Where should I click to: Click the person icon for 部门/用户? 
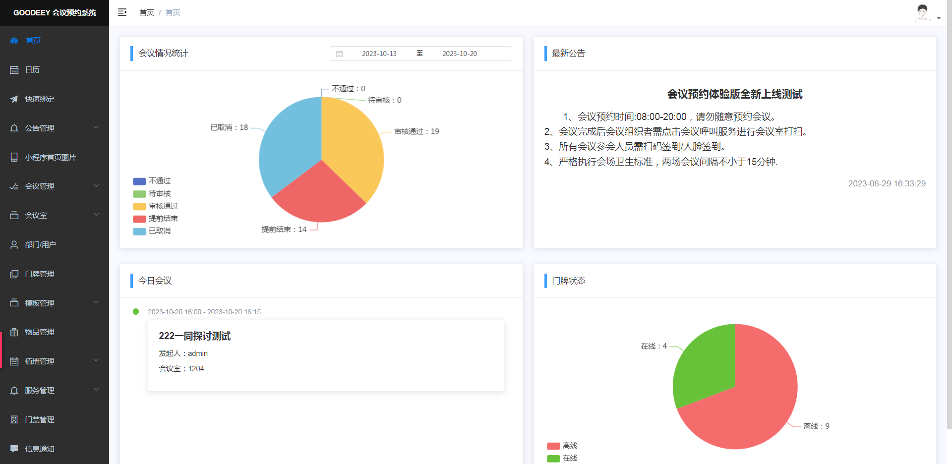14,244
